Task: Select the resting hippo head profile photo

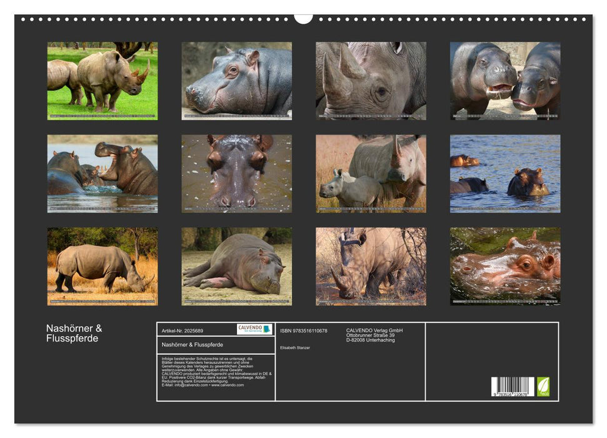Action: [x=236, y=81]
